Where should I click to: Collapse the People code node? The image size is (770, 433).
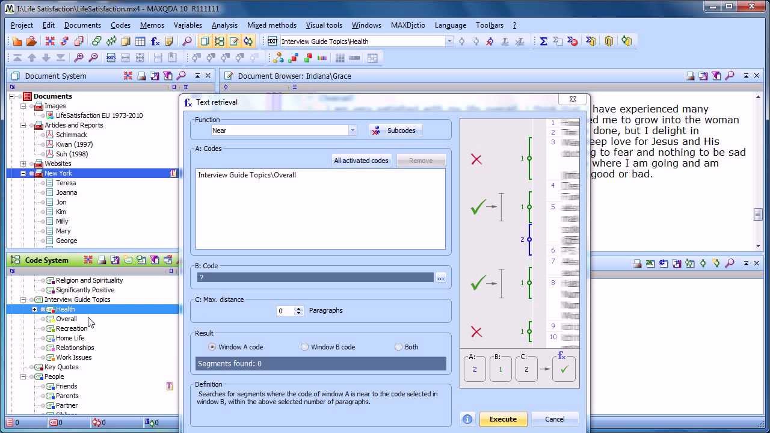click(23, 376)
